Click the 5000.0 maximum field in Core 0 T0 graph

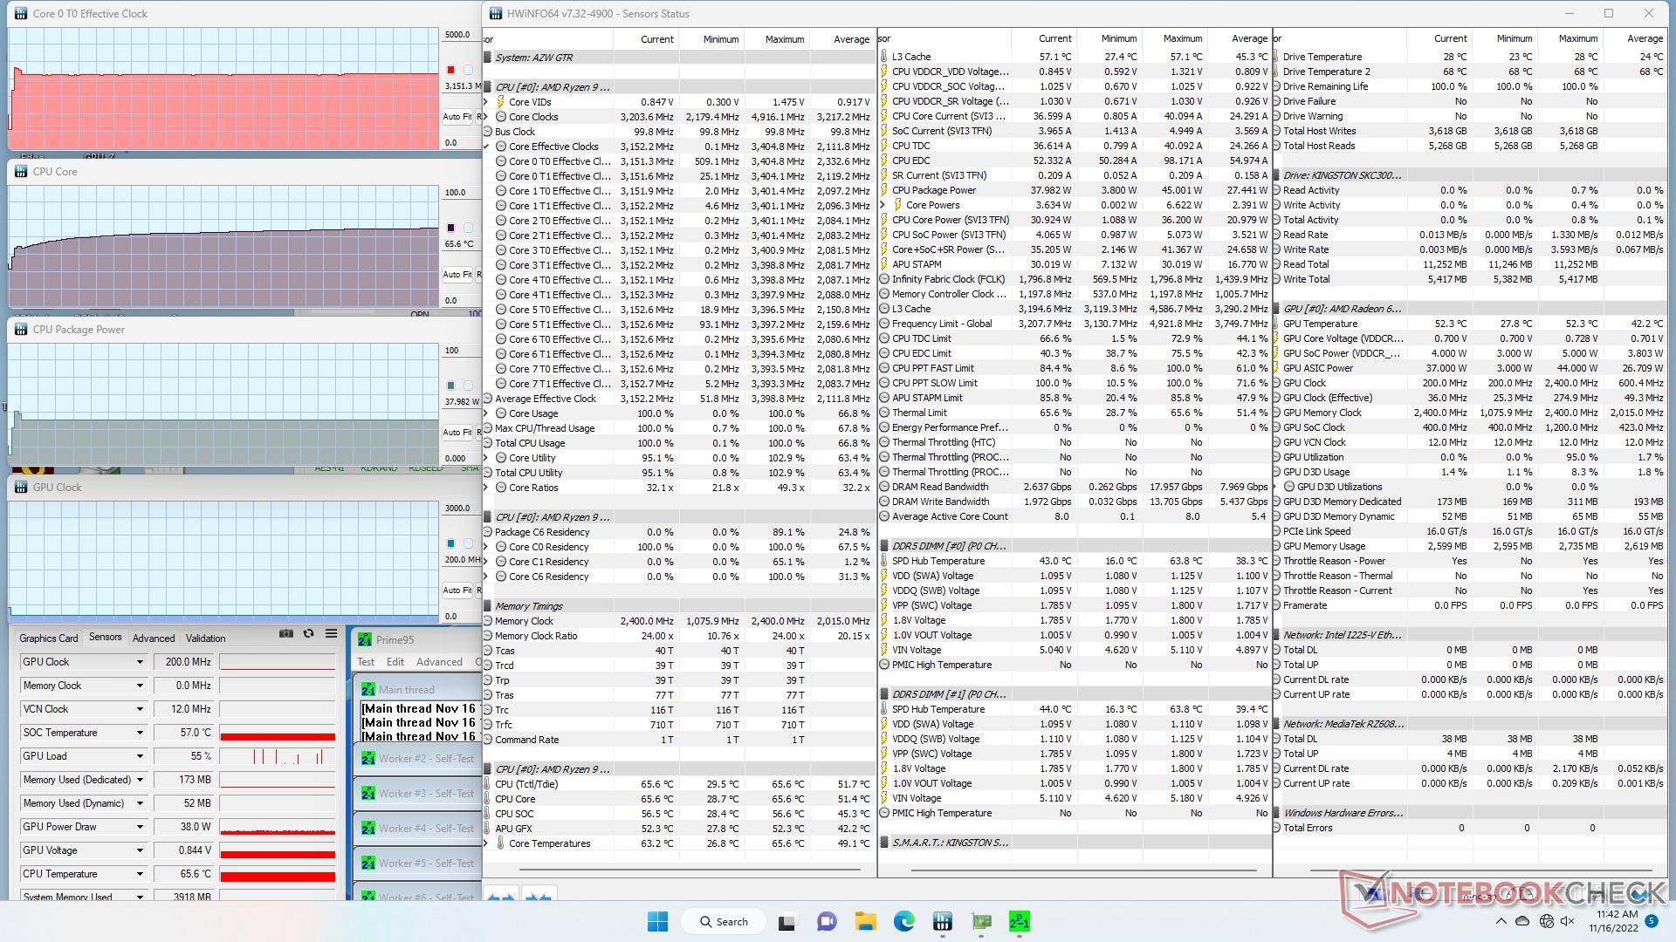(x=461, y=35)
